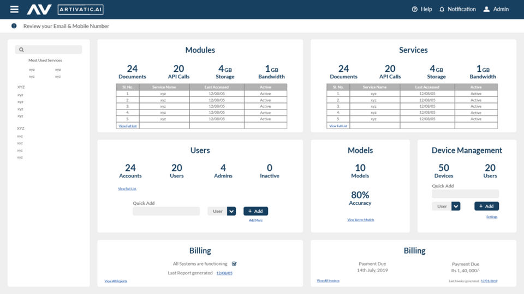Click the Admin user profile icon

(x=486, y=9)
